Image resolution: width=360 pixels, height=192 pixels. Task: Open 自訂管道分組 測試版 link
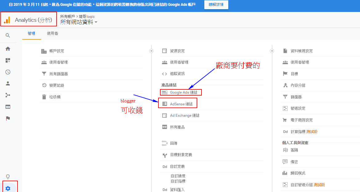(308, 185)
